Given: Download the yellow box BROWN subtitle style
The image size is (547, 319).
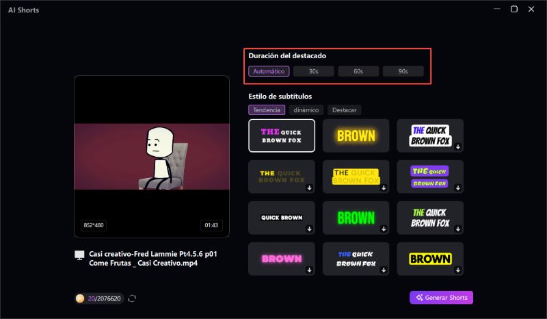Looking at the screenshot, I should (458, 270).
